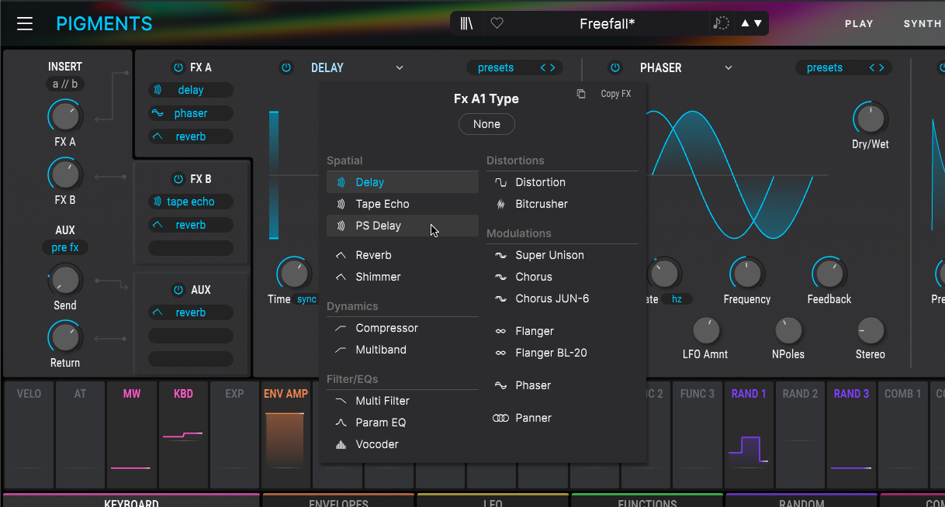Open the Phaser effect type dropdown
The width and height of the screenshot is (945, 507).
tap(729, 67)
